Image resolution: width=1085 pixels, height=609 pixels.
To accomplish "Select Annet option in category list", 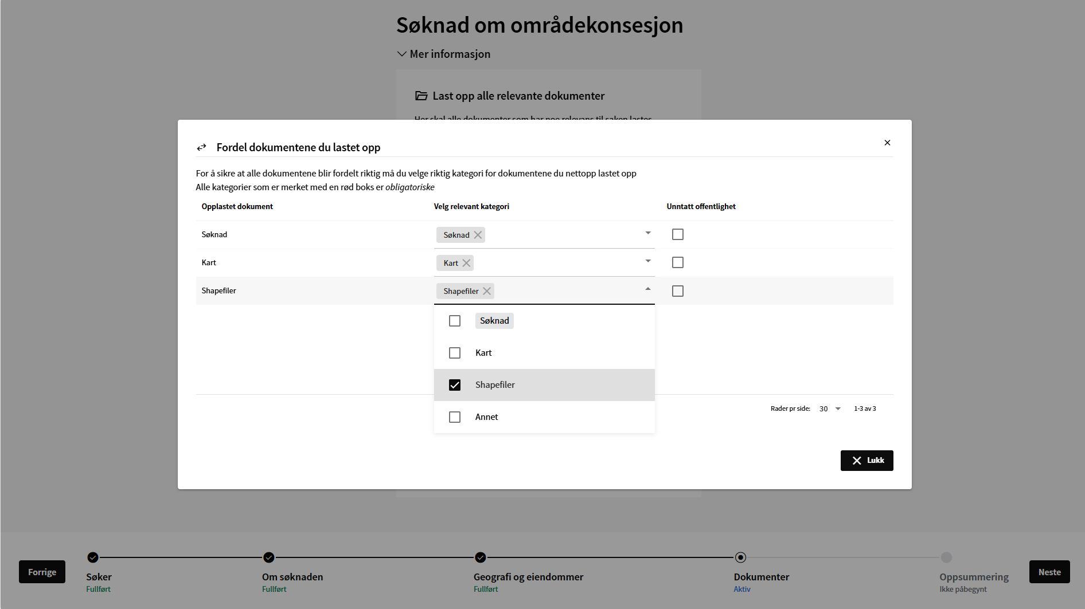I will pyautogui.click(x=486, y=417).
